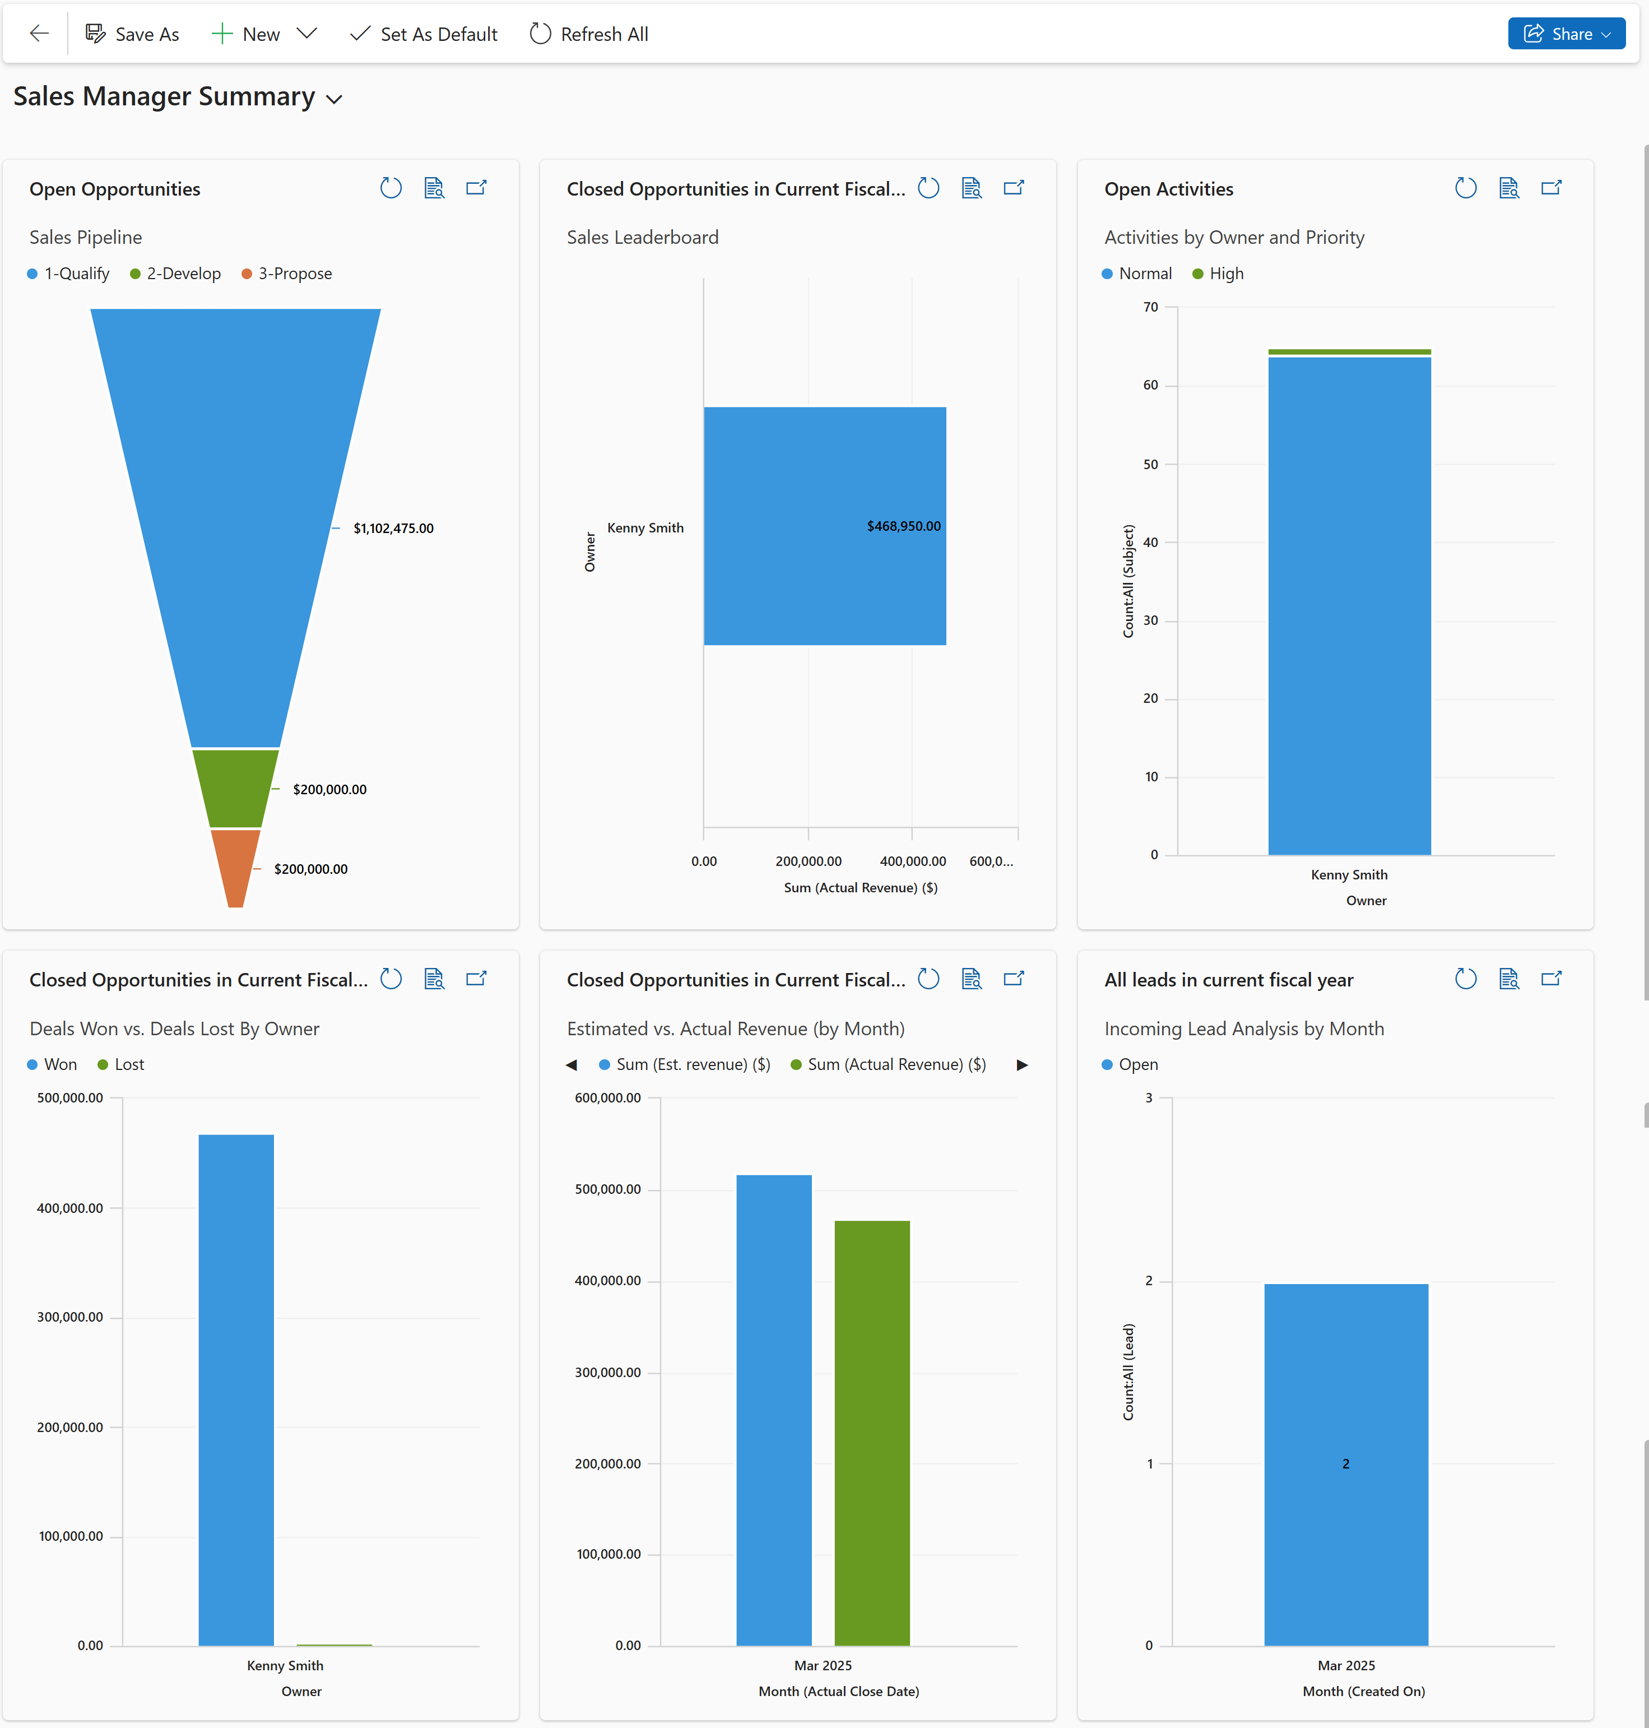
Task: Click the Save As button
Action: pos(133,34)
